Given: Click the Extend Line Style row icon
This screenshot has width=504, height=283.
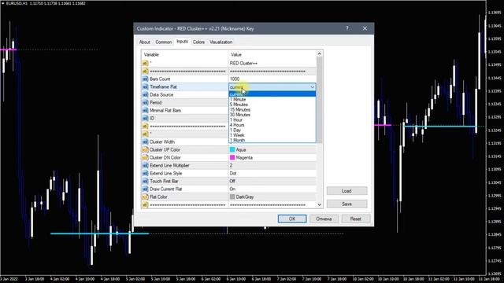Looking at the screenshot, I should [x=145, y=173].
